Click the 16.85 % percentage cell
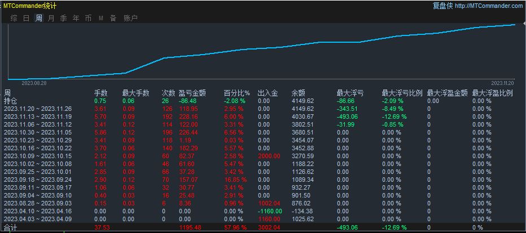The image size is (526, 233). tap(235, 180)
